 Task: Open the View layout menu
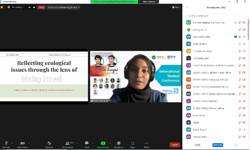(177, 7)
